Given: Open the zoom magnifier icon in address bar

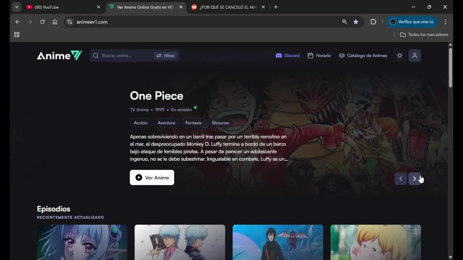Looking at the screenshot, I should click(344, 22).
